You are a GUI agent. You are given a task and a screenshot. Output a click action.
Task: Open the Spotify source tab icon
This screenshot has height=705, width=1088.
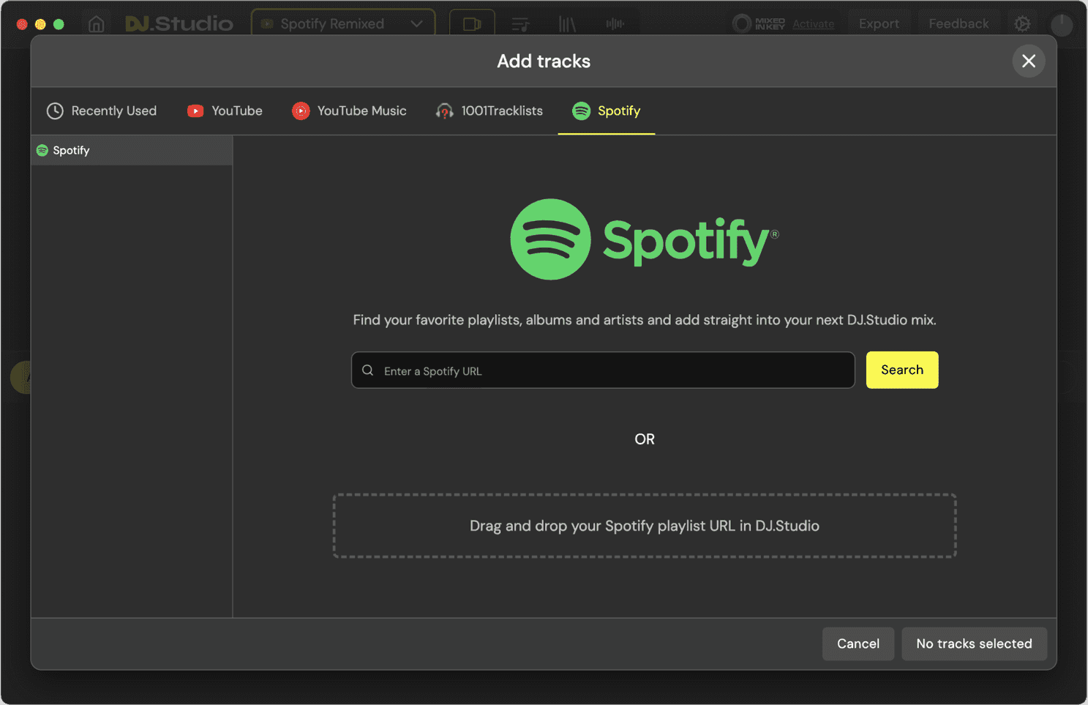tap(582, 111)
